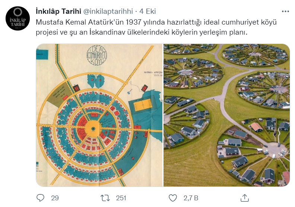This screenshot has height=207, width=295.
Task: Click the orange-roofed house in the aerial photo
Action: (256, 127)
